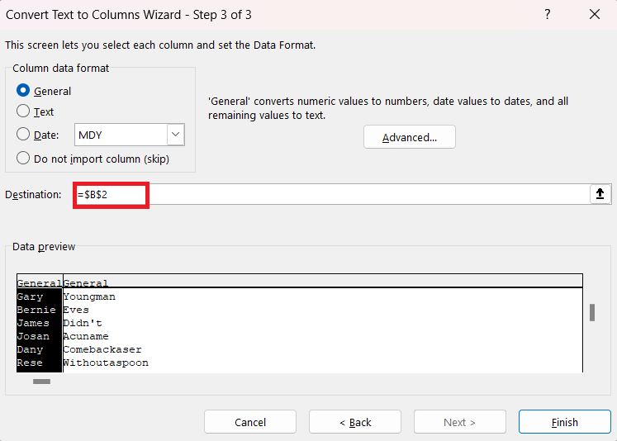Click the 'Comebackaser' preview cell
This screenshot has width=617, height=441.
tap(102, 349)
